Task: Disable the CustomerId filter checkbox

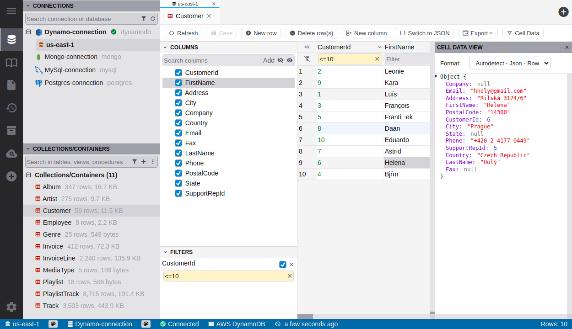Action: 283,265
